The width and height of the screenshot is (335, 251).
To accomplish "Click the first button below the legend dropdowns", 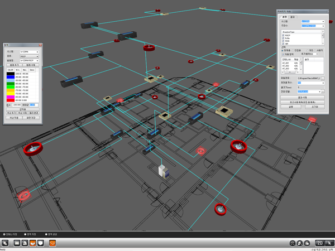I will 14,65.
